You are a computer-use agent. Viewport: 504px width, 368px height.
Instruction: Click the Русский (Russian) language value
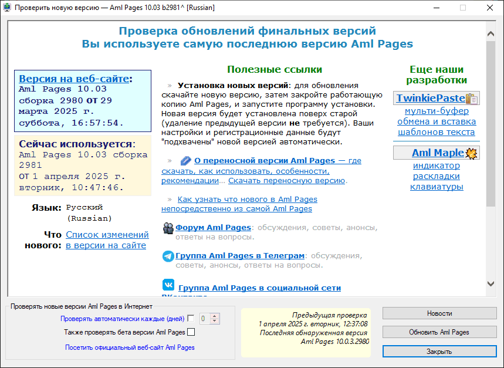(89, 213)
